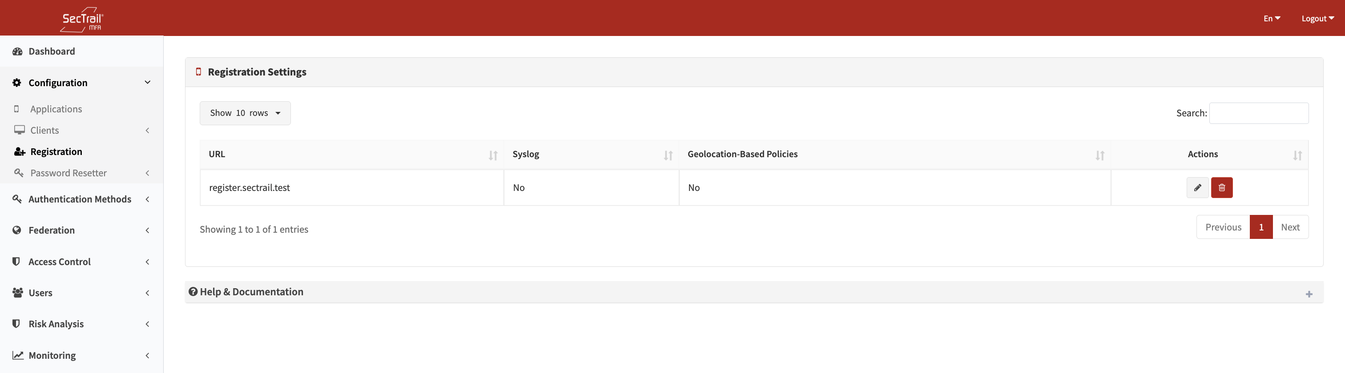Expand the Federation chevron
1345x373 pixels.
coord(147,230)
